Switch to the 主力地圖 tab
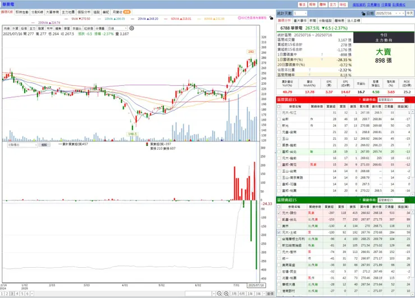Image resolution: width=415 pixels, height=298 pixels. 68,12
